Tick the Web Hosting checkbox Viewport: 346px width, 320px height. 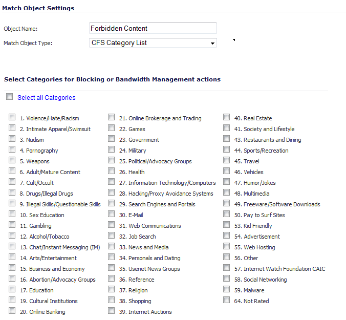pos(226,246)
